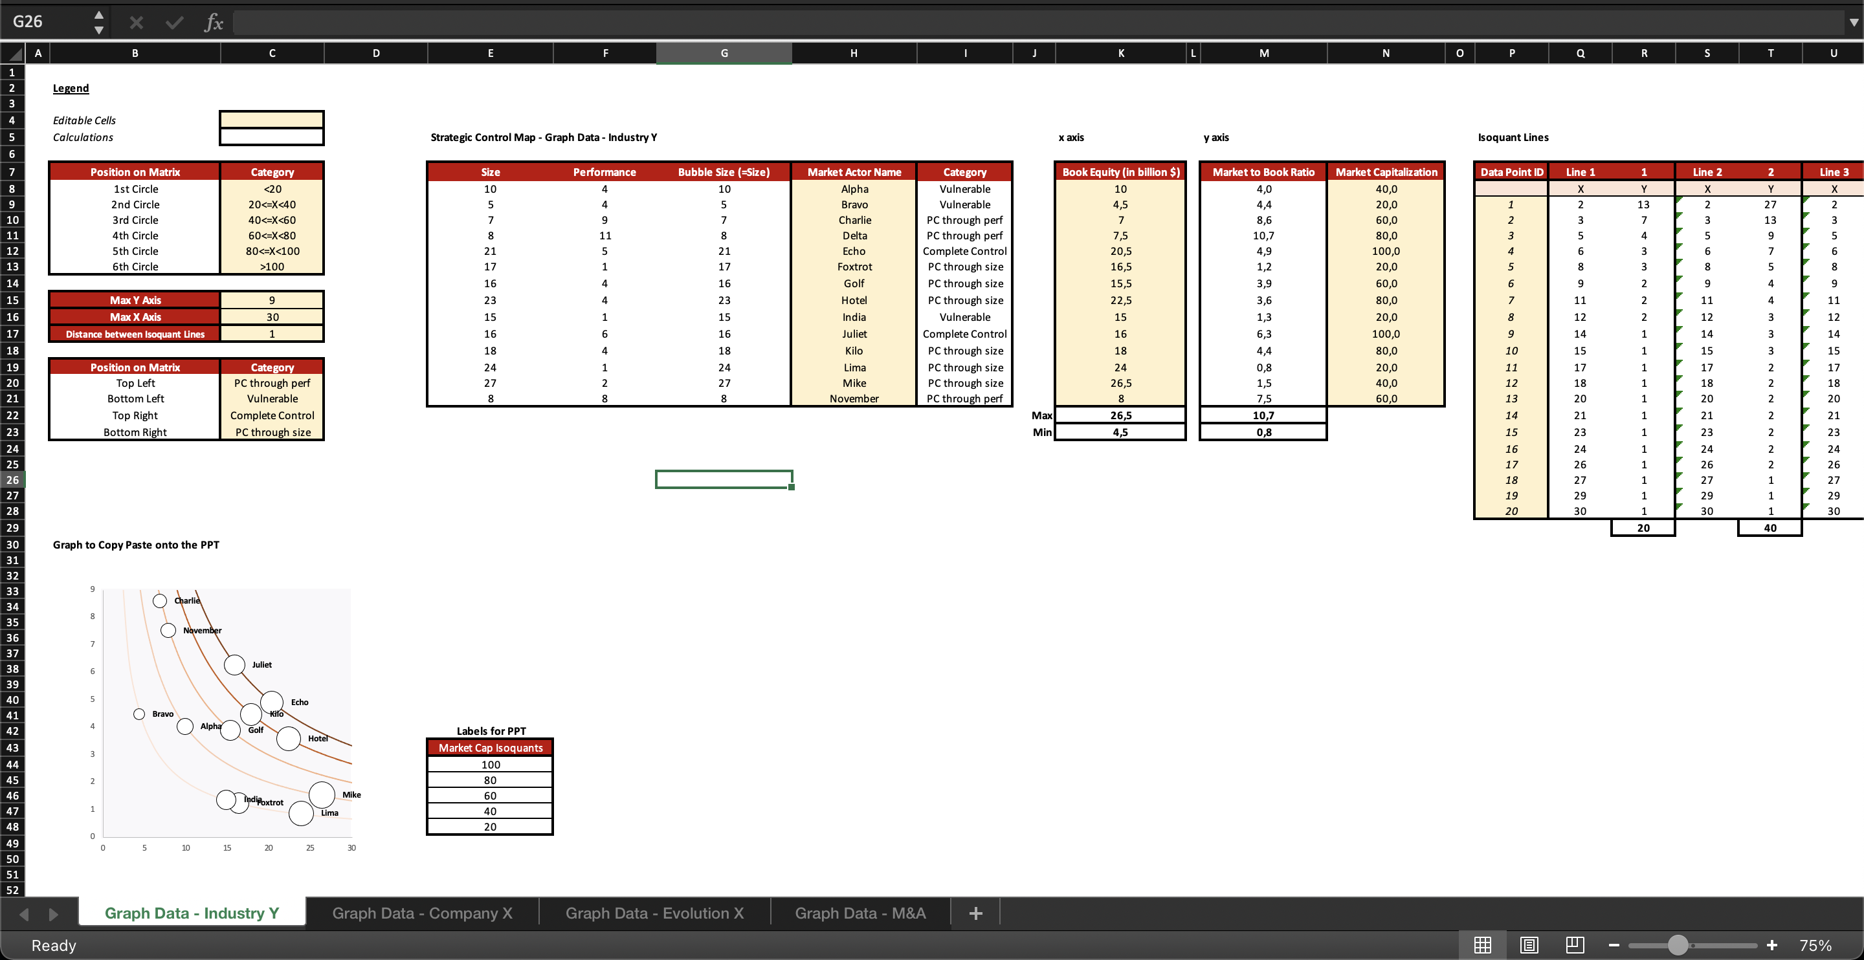Click 'Market to Book Ratio' header
The image size is (1864, 960).
click(1263, 171)
